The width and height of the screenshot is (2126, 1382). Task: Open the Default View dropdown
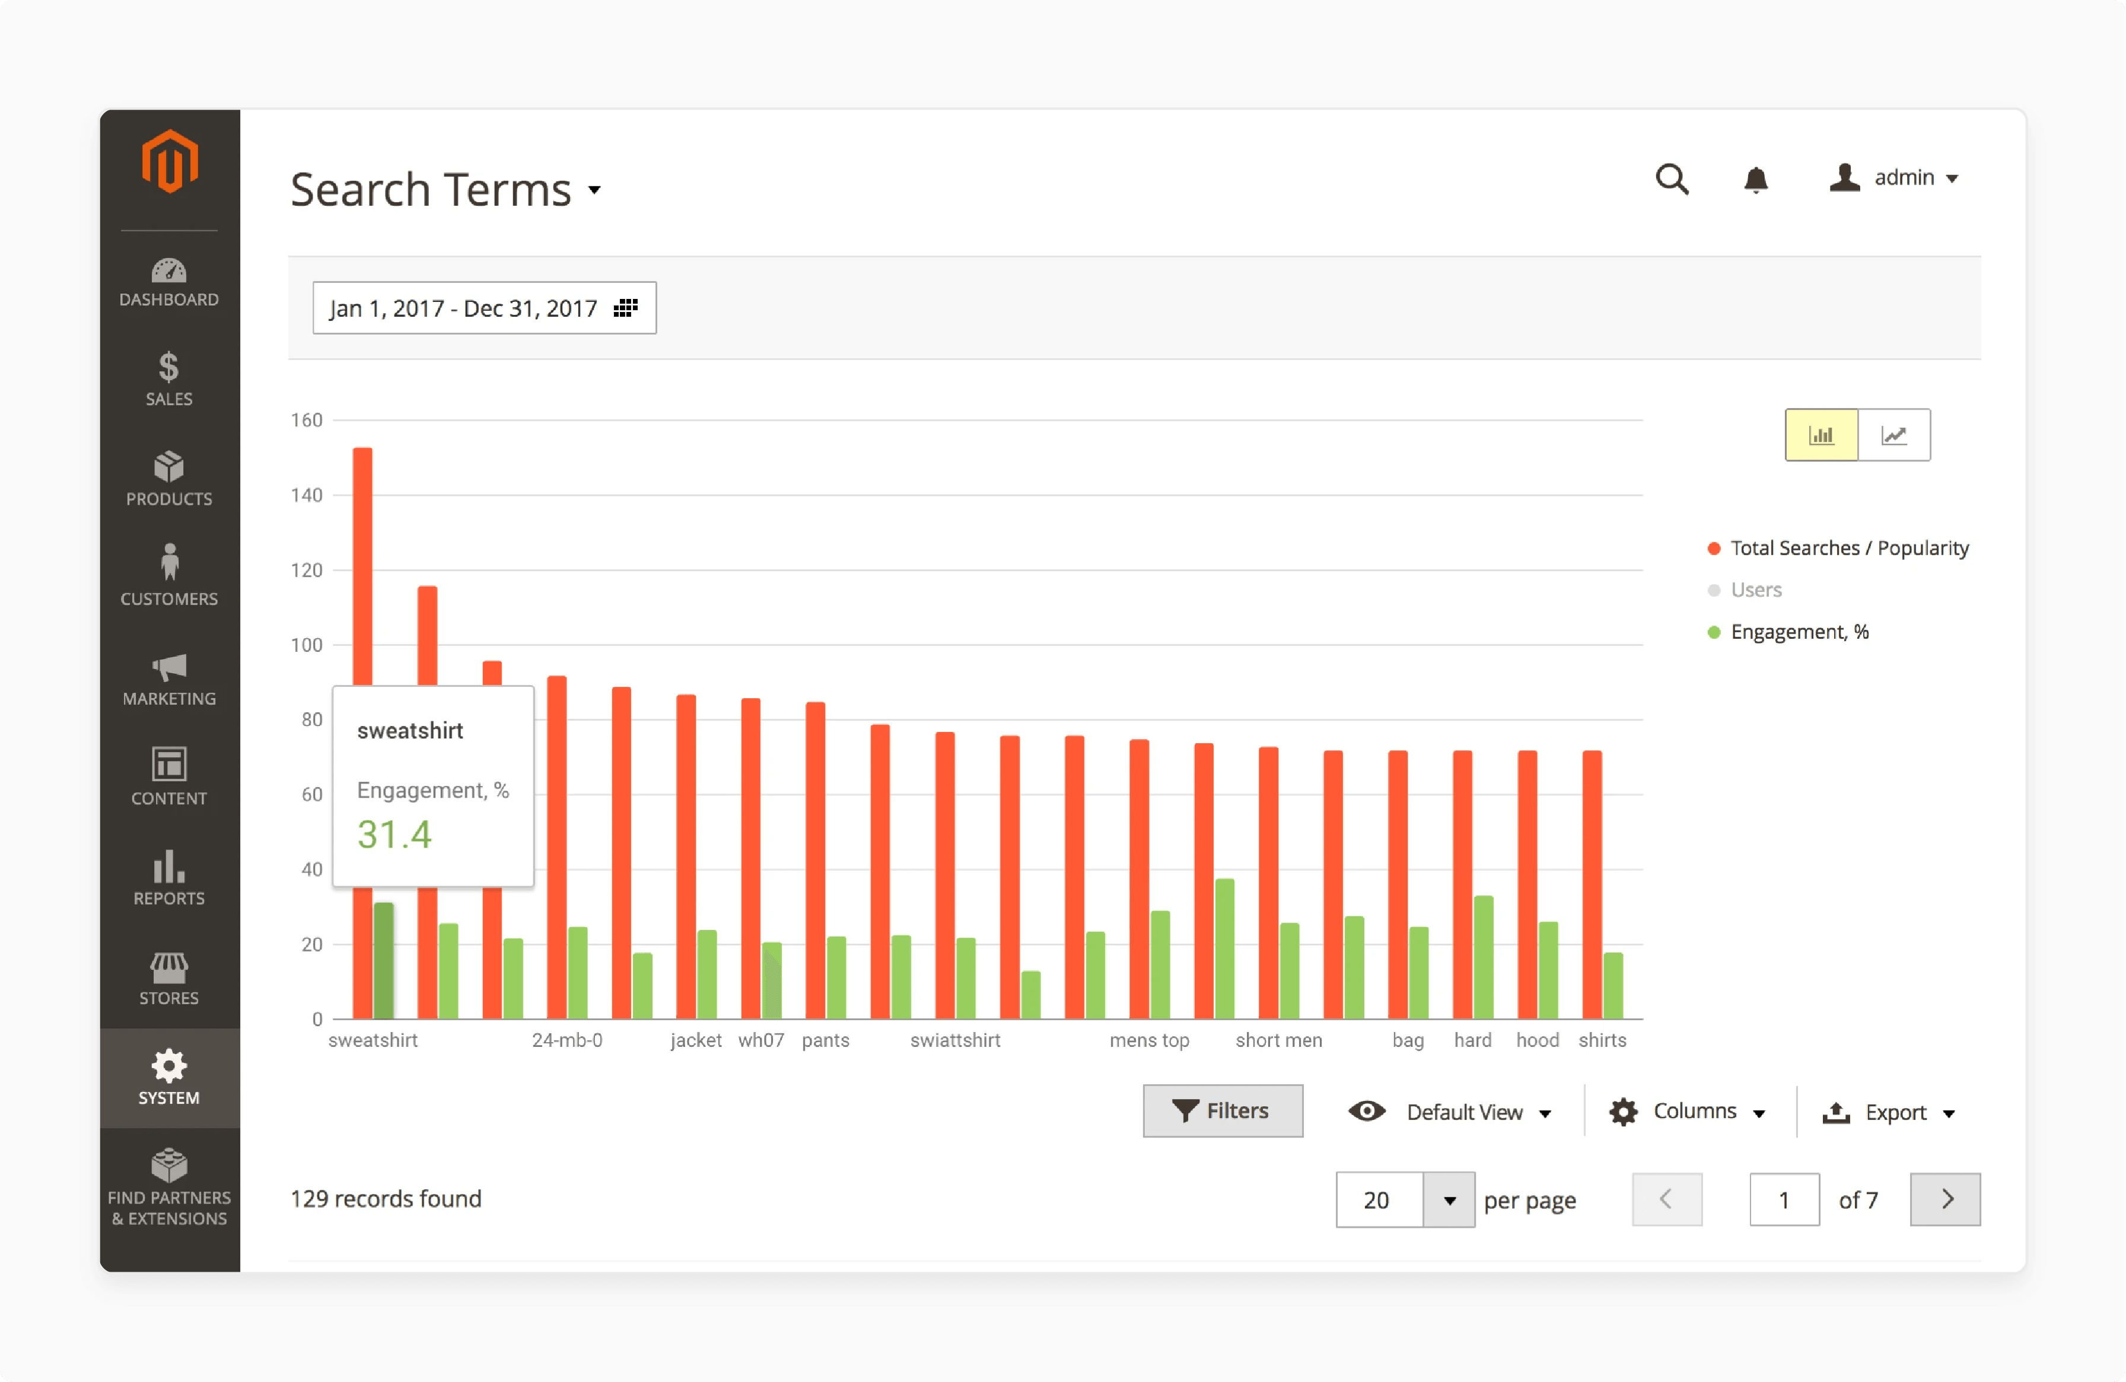[x=1478, y=1112]
